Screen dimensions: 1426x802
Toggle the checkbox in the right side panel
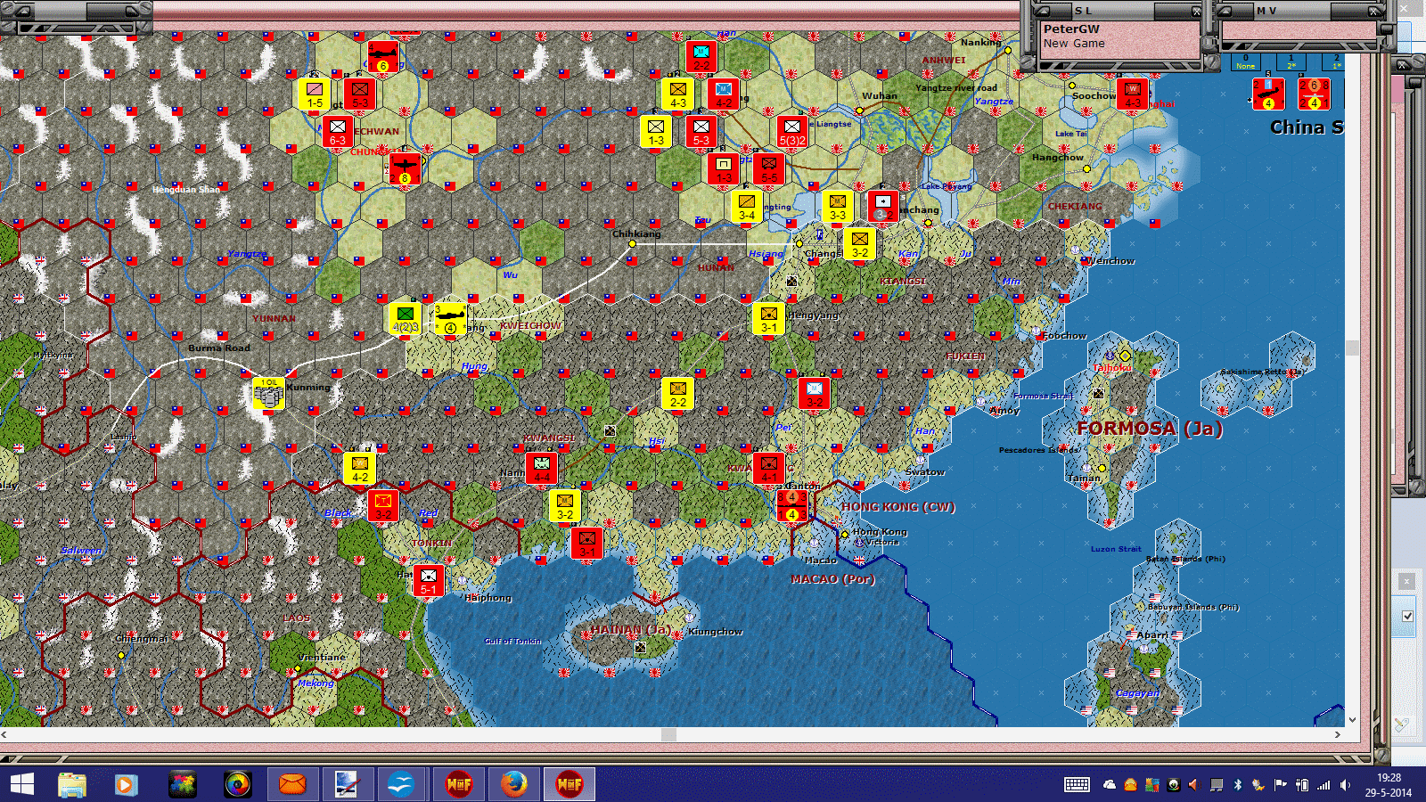[x=1407, y=616]
